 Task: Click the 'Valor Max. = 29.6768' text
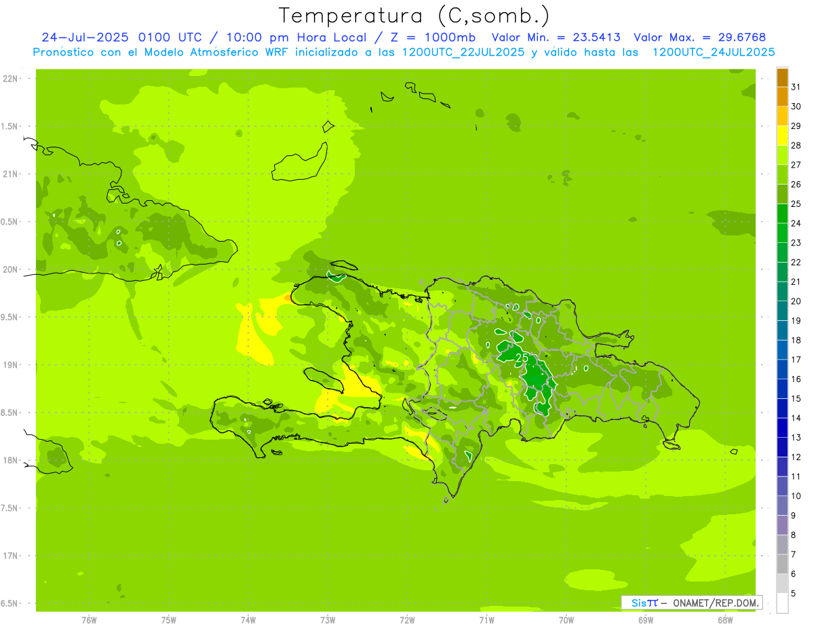(x=700, y=37)
